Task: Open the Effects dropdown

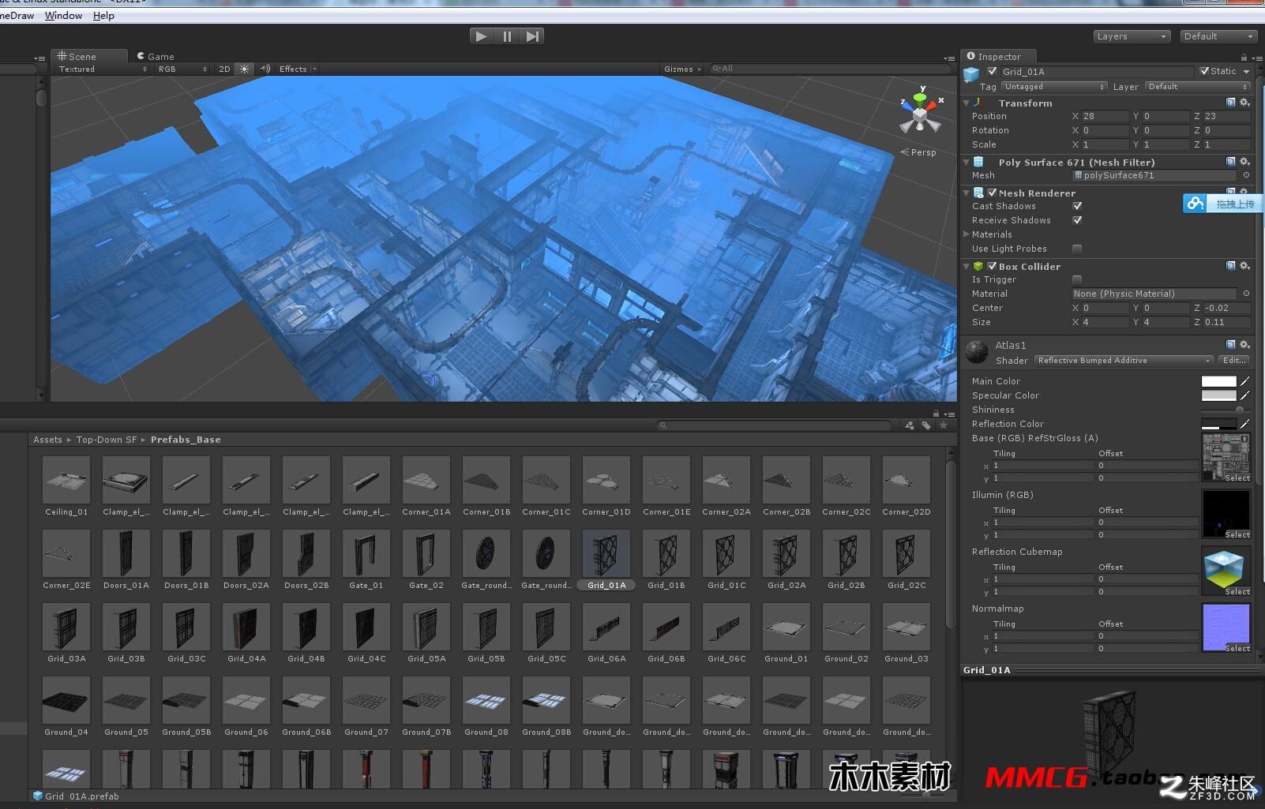Action: (297, 69)
